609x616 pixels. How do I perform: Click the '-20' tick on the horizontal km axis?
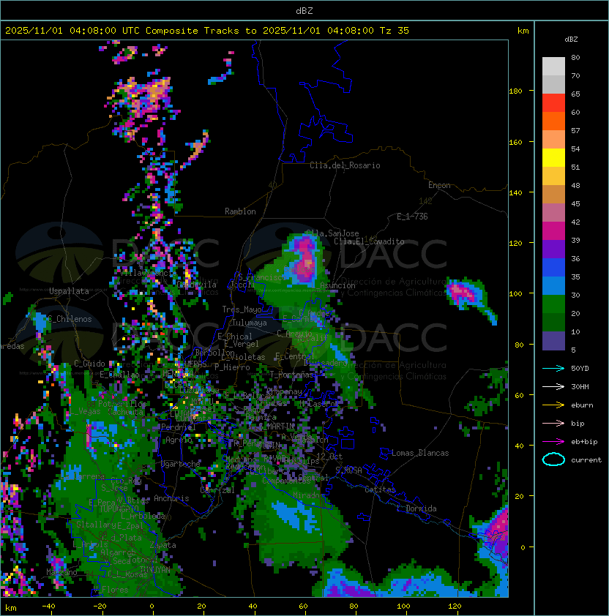coord(100,606)
